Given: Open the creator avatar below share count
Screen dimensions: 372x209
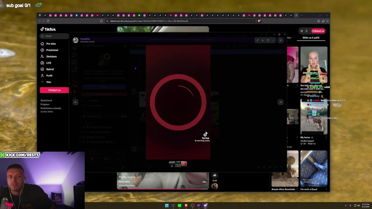Looking at the screenshot, I should coord(214,186).
